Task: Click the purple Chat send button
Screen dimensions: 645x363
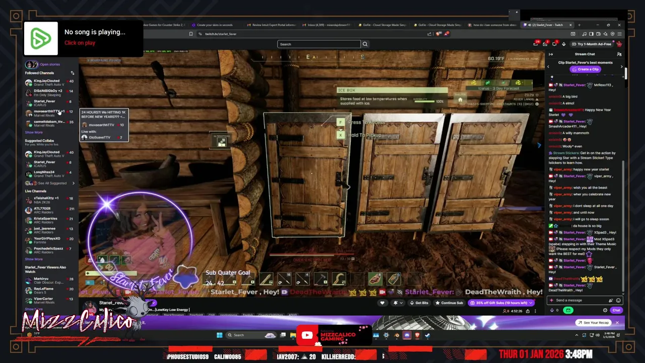Action: (x=616, y=310)
